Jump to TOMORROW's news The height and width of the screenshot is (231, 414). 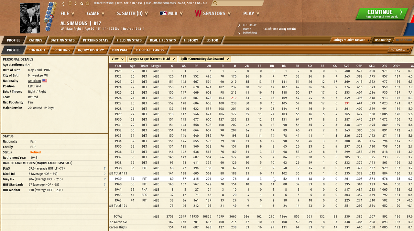(250, 33)
